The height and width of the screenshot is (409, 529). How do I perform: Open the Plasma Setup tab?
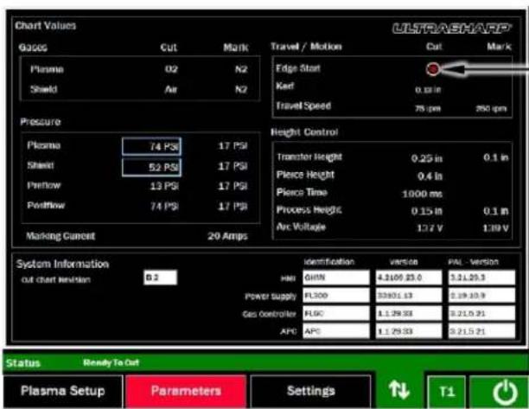(x=63, y=391)
